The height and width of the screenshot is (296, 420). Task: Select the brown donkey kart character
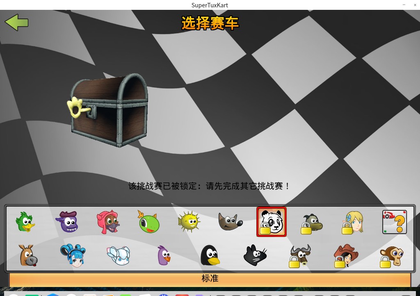click(x=28, y=255)
